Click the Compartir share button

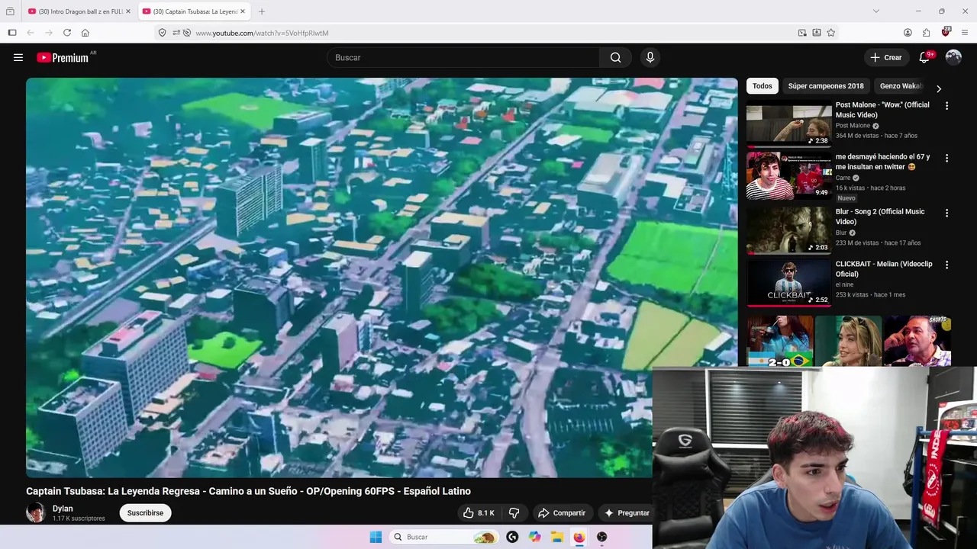[x=561, y=513]
